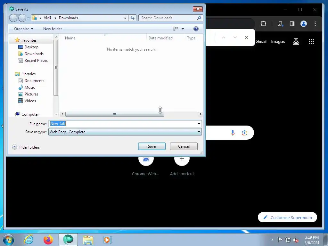The width and height of the screenshot is (328, 246).
Task: Click the New folder button
Action: pyautogui.click(x=53, y=29)
